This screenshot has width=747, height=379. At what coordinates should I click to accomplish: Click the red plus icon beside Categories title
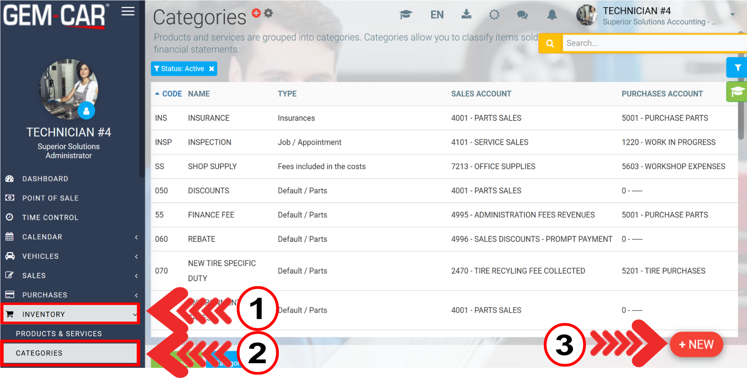(x=256, y=13)
